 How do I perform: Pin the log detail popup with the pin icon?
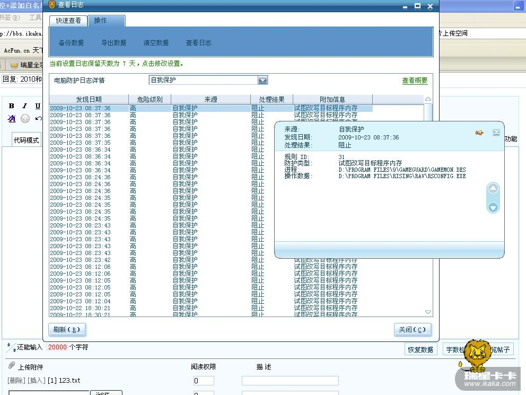point(479,133)
